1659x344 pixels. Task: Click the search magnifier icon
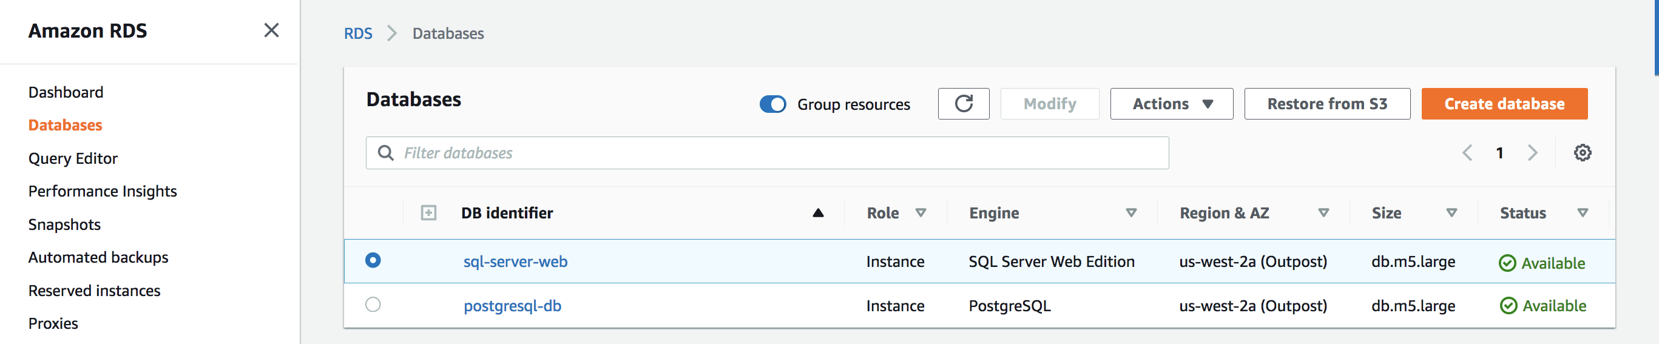click(x=386, y=153)
